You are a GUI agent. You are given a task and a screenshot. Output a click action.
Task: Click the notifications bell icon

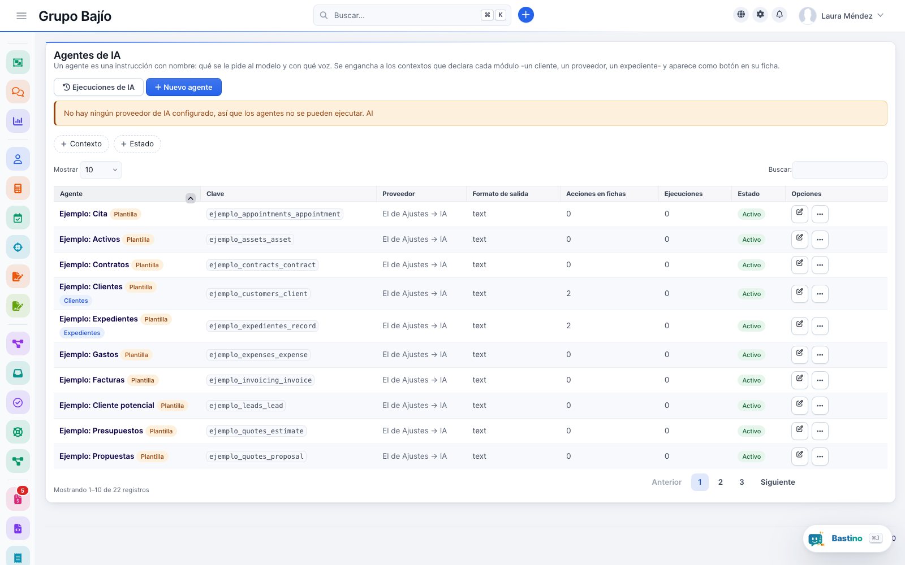[779, 15]
